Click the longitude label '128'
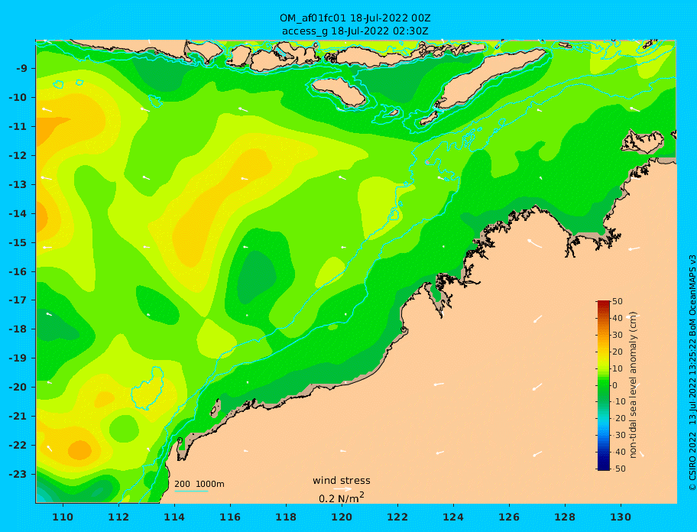 (x=565, y=517)
